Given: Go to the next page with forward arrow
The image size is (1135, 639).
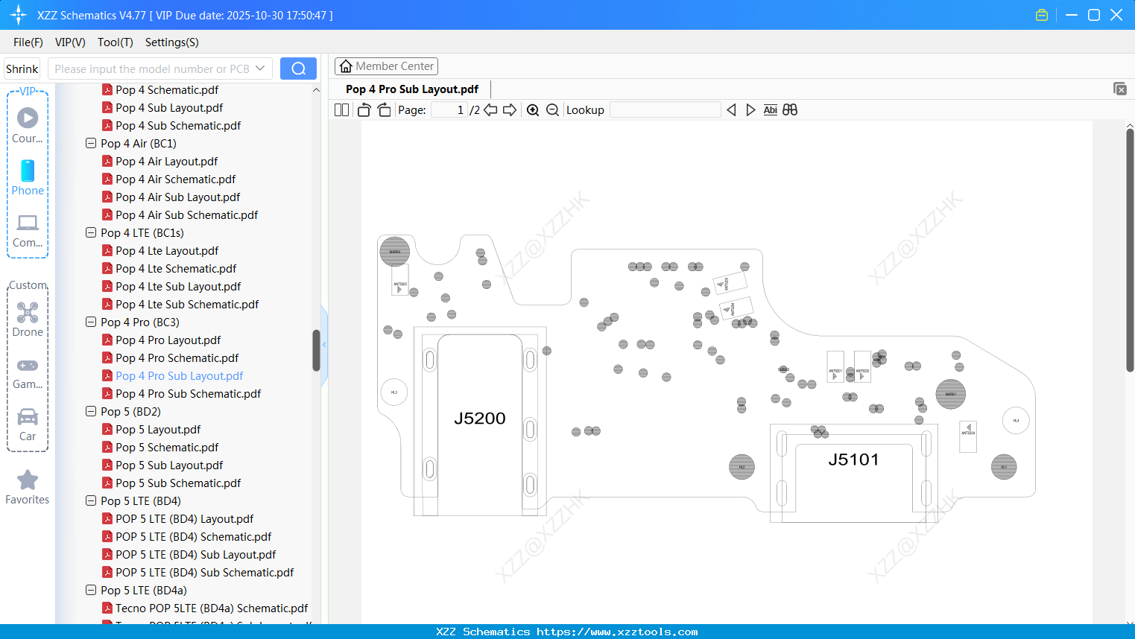Looking at the screenshot, I should (x=510, y=109).
